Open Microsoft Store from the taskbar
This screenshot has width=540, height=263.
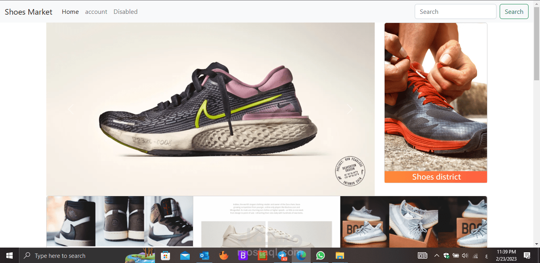[166, 255]
